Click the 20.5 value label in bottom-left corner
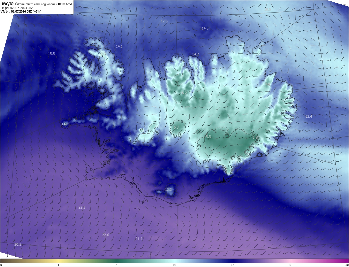 (x=18, y=244)
